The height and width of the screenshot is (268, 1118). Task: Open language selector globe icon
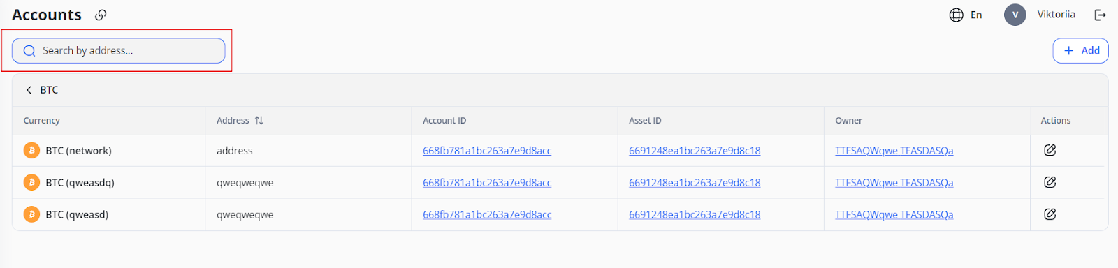[957, 15]
